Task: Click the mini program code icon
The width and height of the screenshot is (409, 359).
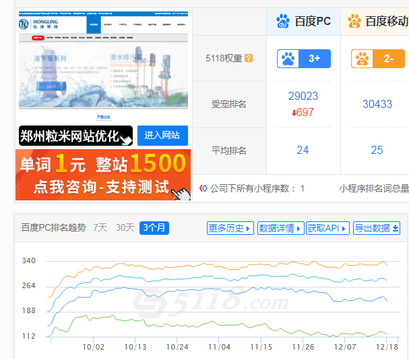Action: (203, 188)
